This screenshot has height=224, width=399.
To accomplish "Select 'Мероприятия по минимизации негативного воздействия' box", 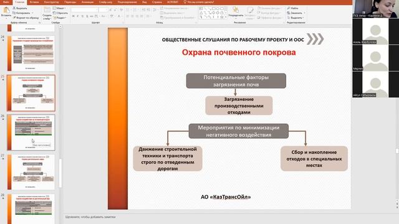I will tap(238, 131).
